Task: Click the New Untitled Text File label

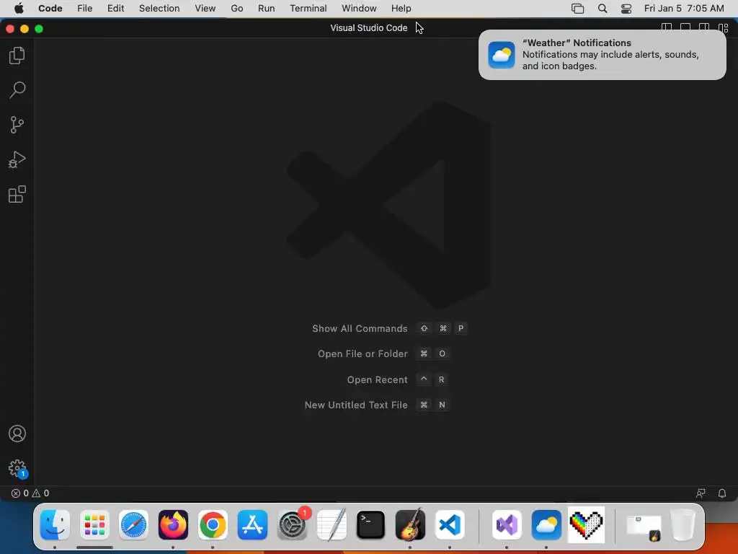Action: click(356, 405)
